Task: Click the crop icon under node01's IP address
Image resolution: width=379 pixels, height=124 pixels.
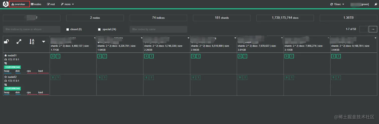Action: [6, 63]
